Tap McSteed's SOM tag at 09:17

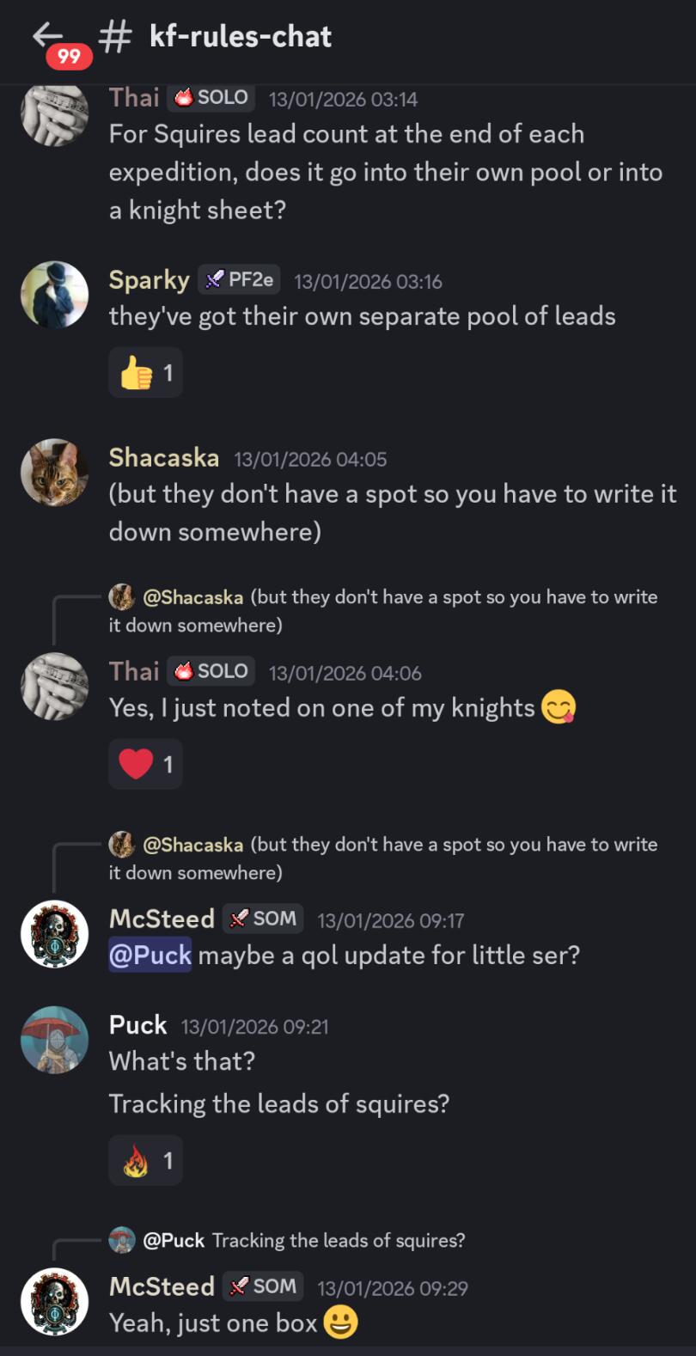[264, 919]
